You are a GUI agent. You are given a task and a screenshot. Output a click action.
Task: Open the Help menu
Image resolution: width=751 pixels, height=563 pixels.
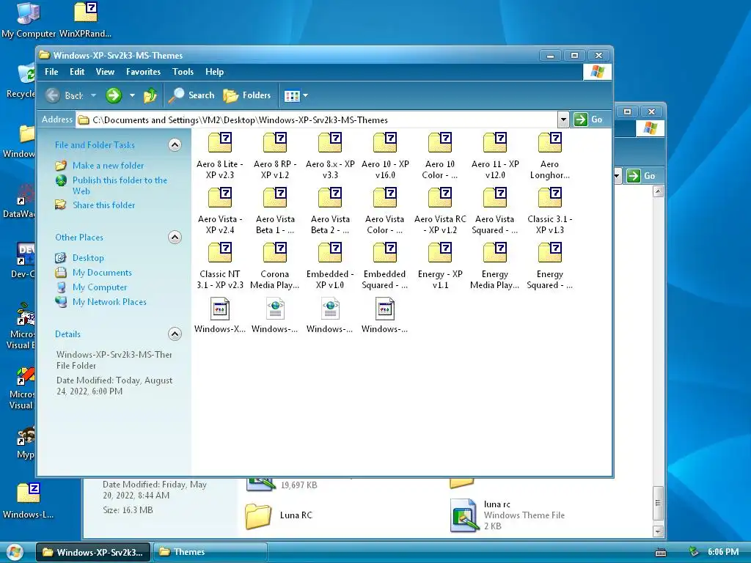(215, 72)
